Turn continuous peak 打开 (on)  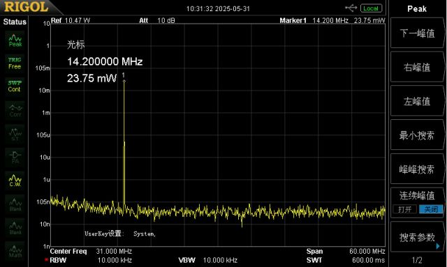(x=405, y=210)
